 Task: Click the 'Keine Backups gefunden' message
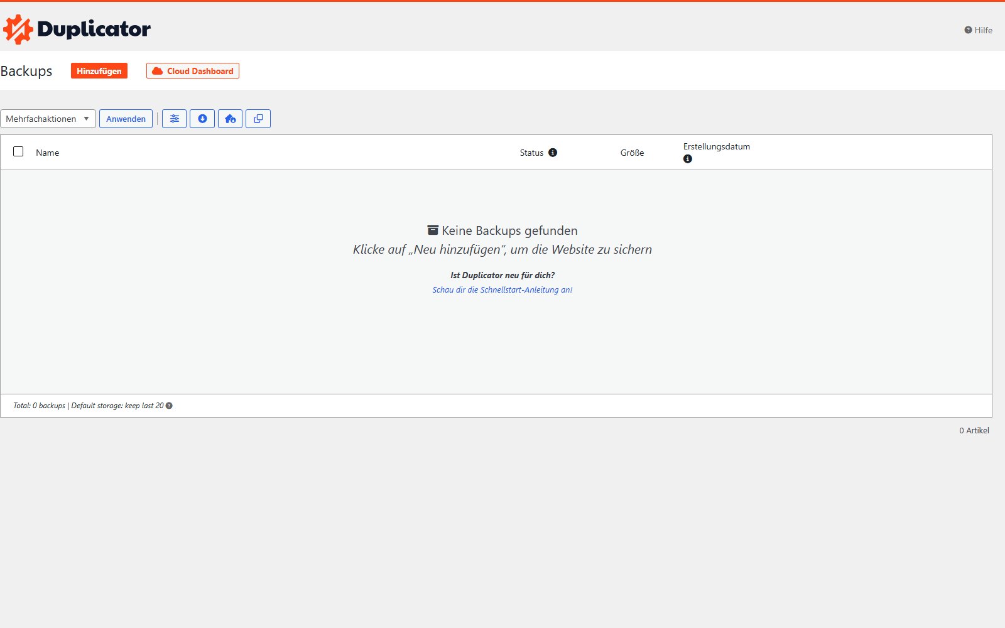pyautogui.click(x=503, y=230)
